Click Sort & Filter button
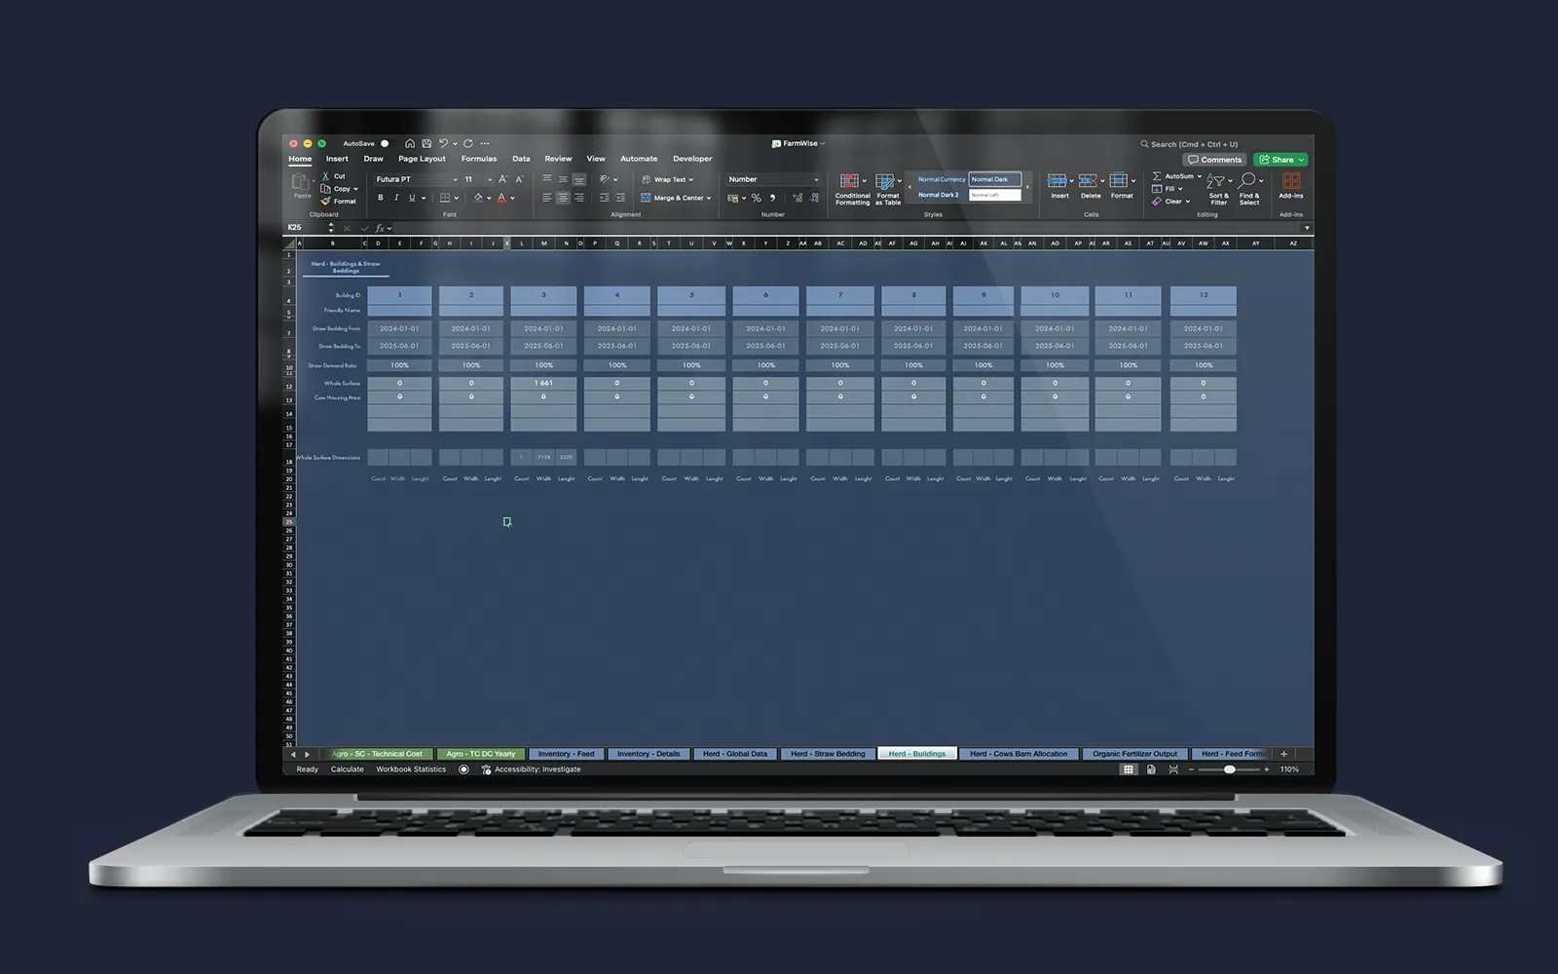 [x=1219, y=190]
